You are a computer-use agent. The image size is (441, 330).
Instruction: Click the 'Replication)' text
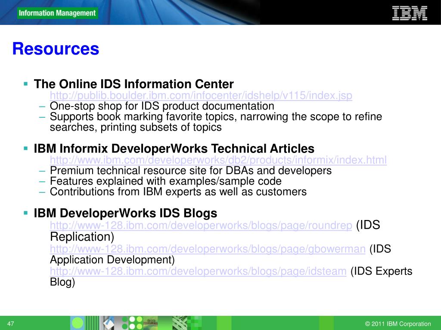82,237
